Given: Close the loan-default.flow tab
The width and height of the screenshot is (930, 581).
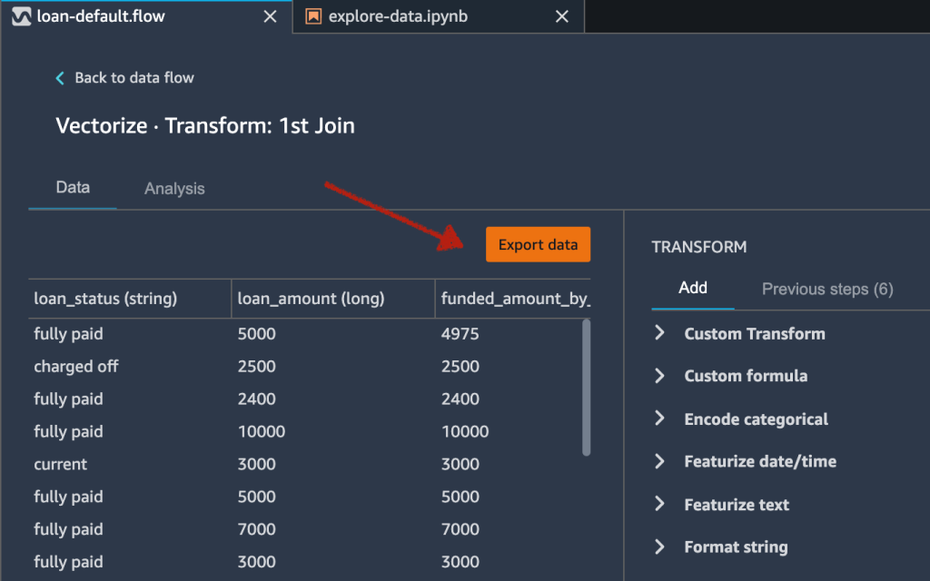Looking at the screenshot, I should click(x=269, y=16).
